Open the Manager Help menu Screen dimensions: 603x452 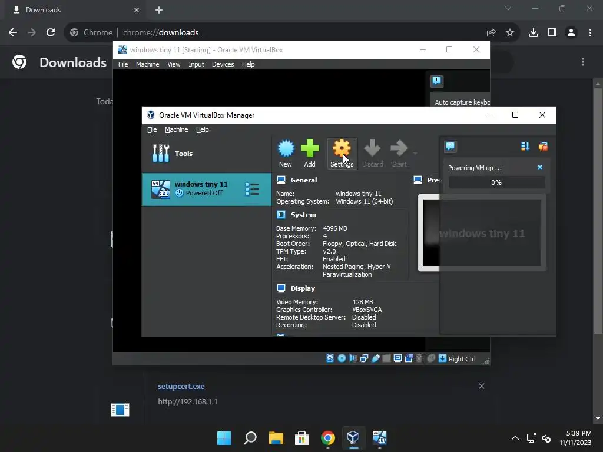pos(203,129)
